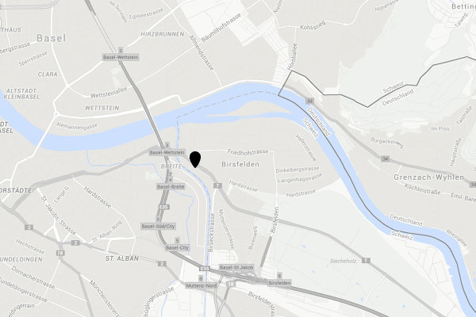The width and height of the screenshot is (476, 317).
Task: Click the Basel city name label
Action: coord(51,38)
